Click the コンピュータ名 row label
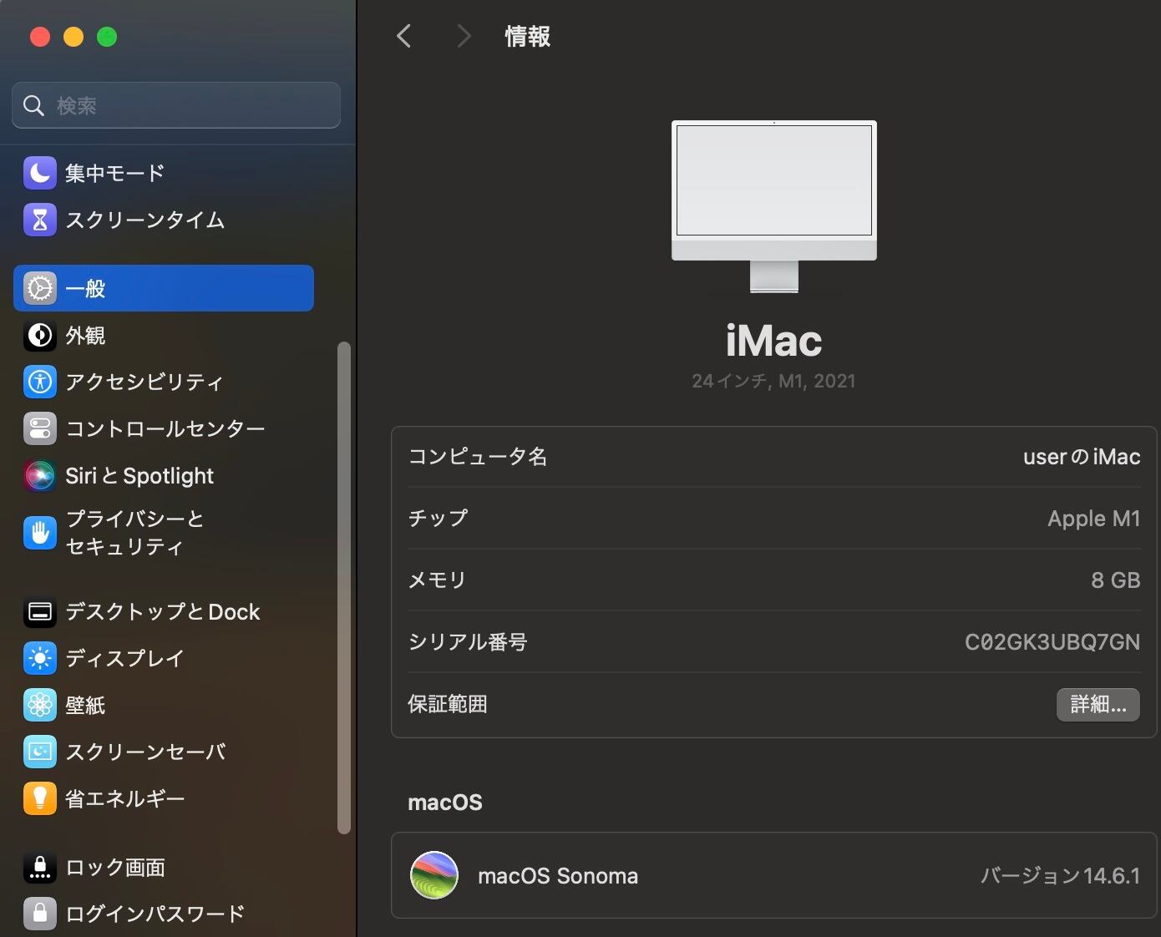This screenshot has width=1161, height=937. click(478, 457)
